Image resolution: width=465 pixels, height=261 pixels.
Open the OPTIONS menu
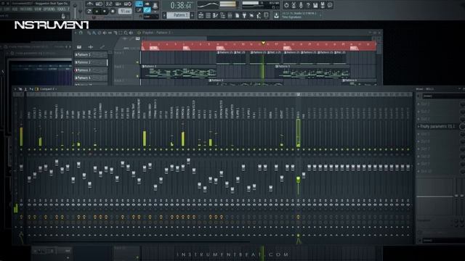[x=49, y=9]
